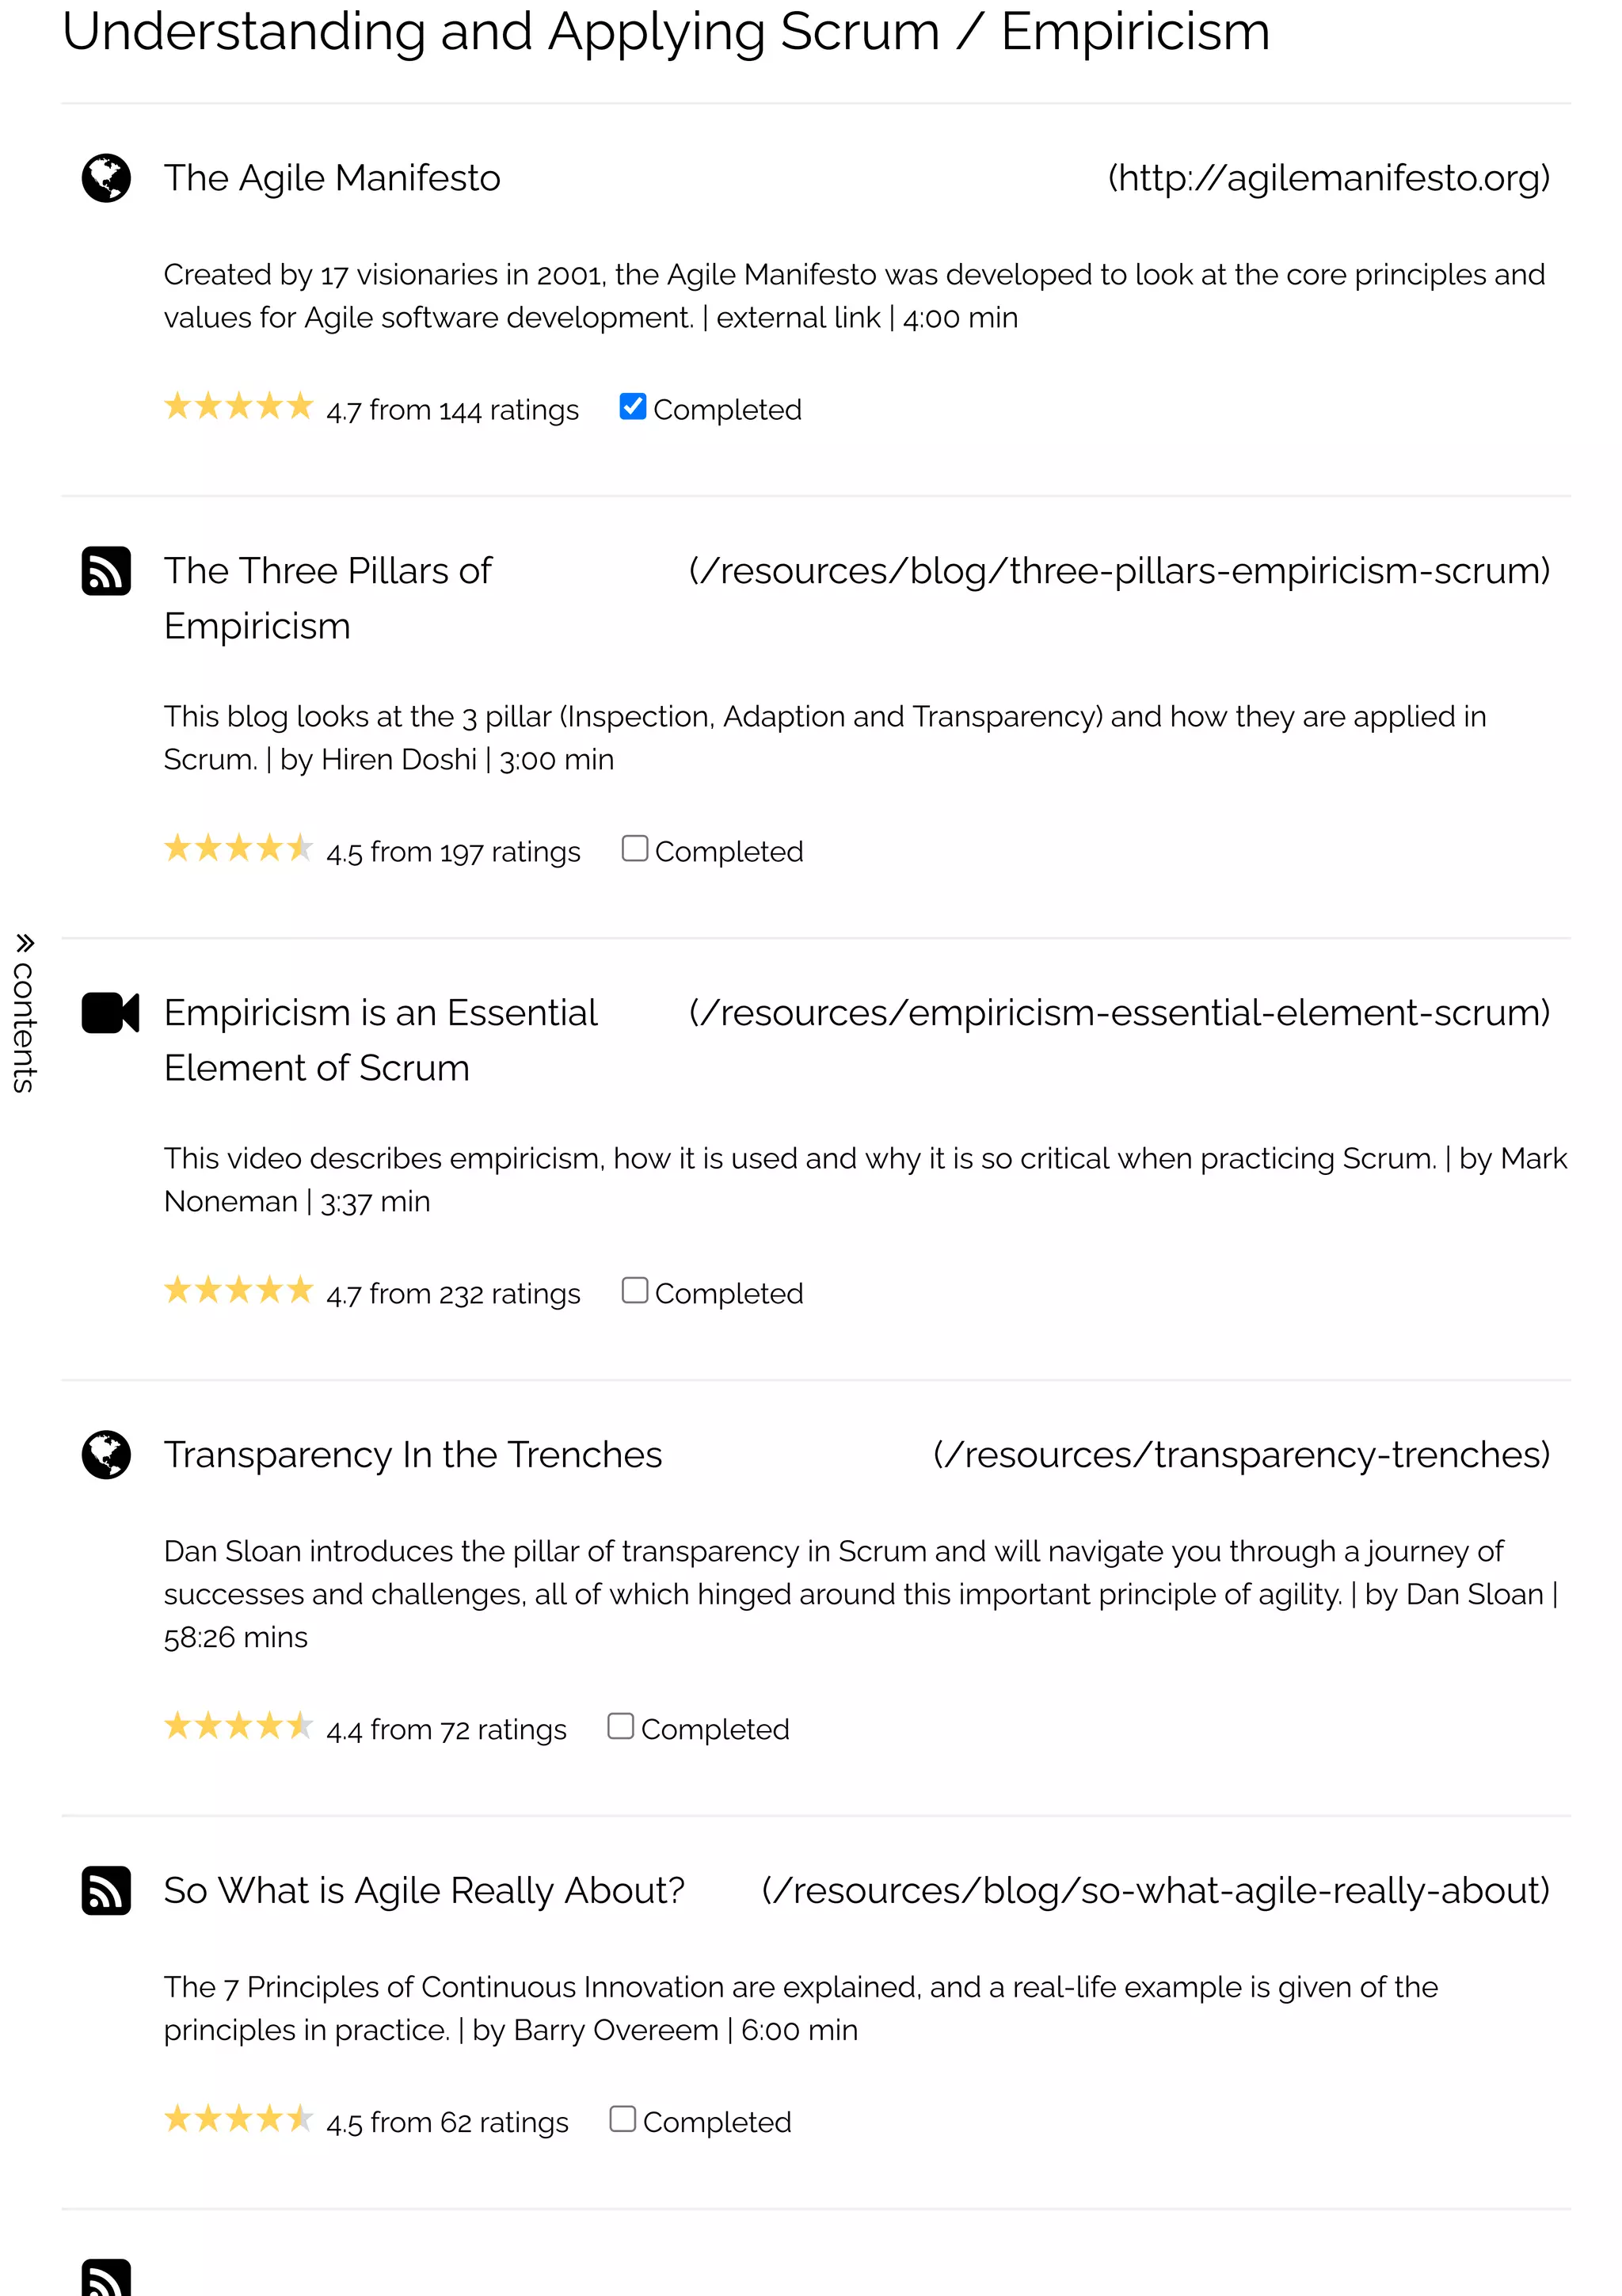Check Completed for Empiricism Essential Element video
The image size is (1622, 2296).
(634, 1291)
